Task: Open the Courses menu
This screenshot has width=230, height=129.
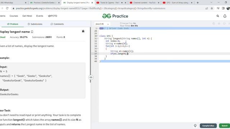Action: coord(14,16)
